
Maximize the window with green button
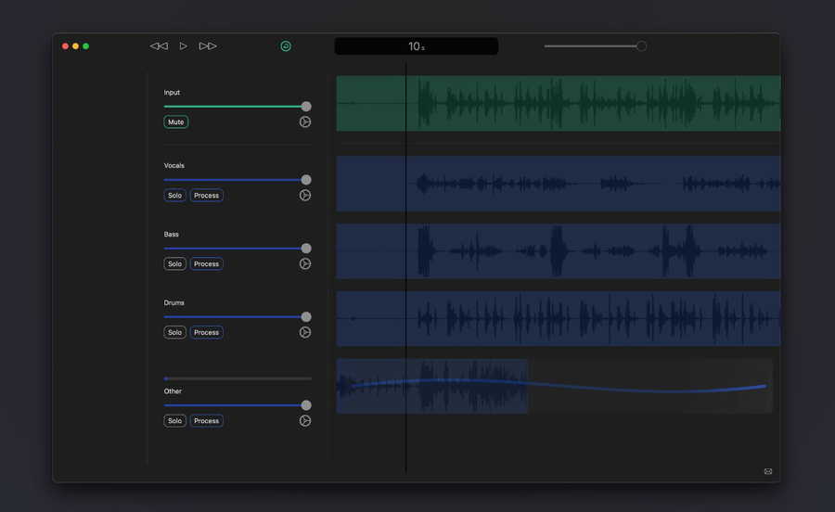pos(85,46)
